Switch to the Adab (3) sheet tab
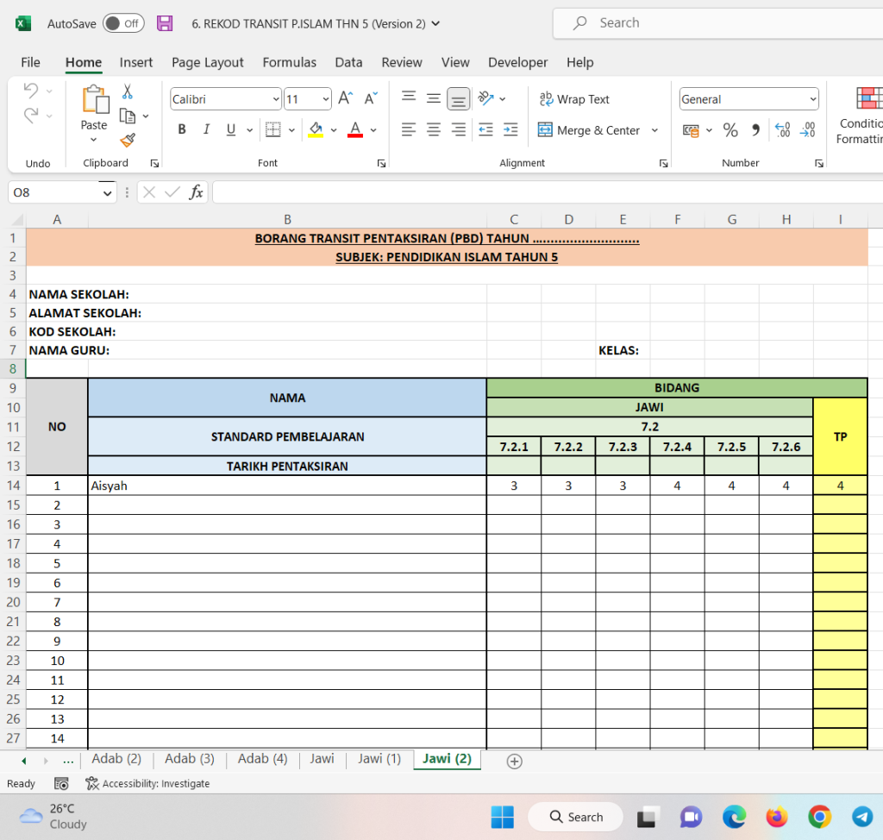Viewport: 883px width, 840px height. point(190,759)
